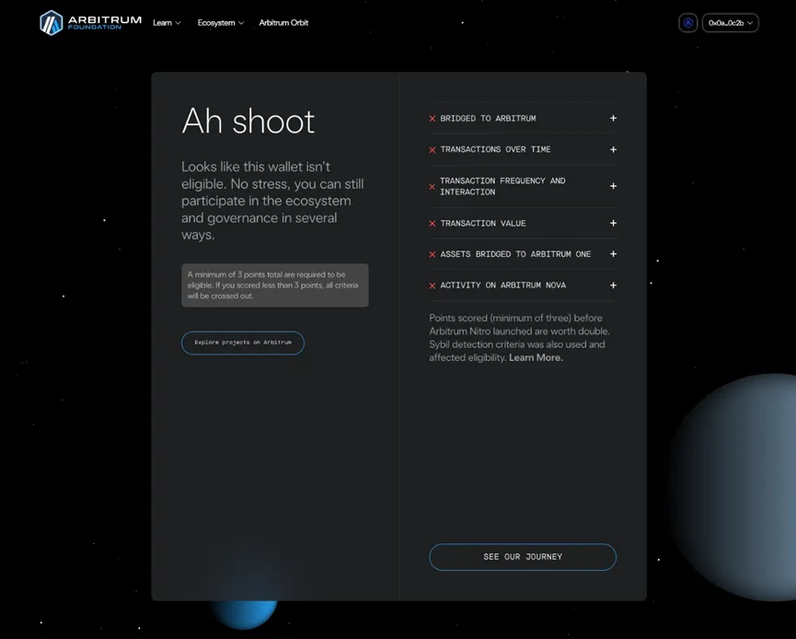The width and height of the screenshot is (796, 639).
Task: Go to Arbitrum Orbit page
Action: [283, 23]
